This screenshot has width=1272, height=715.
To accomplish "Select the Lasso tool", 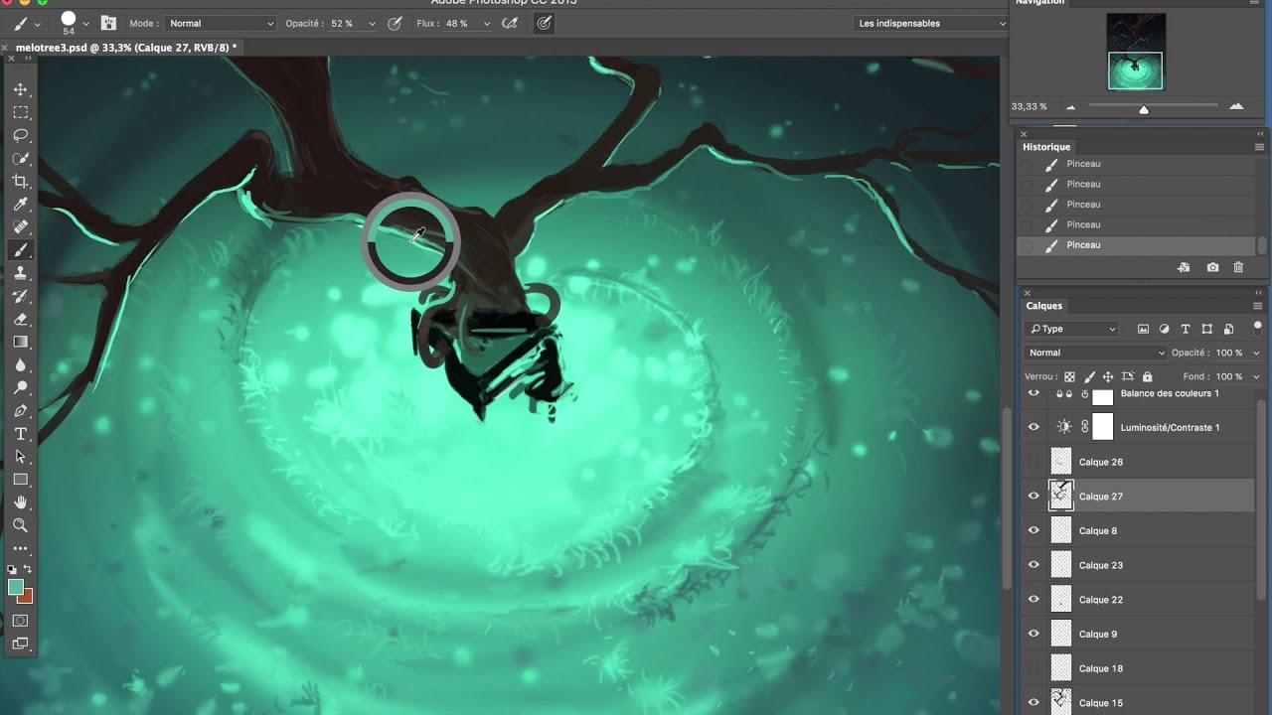I will point(20,135).
